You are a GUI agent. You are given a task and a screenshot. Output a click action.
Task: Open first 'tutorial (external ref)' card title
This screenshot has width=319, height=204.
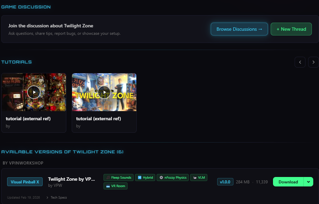(x=28, y=119)
